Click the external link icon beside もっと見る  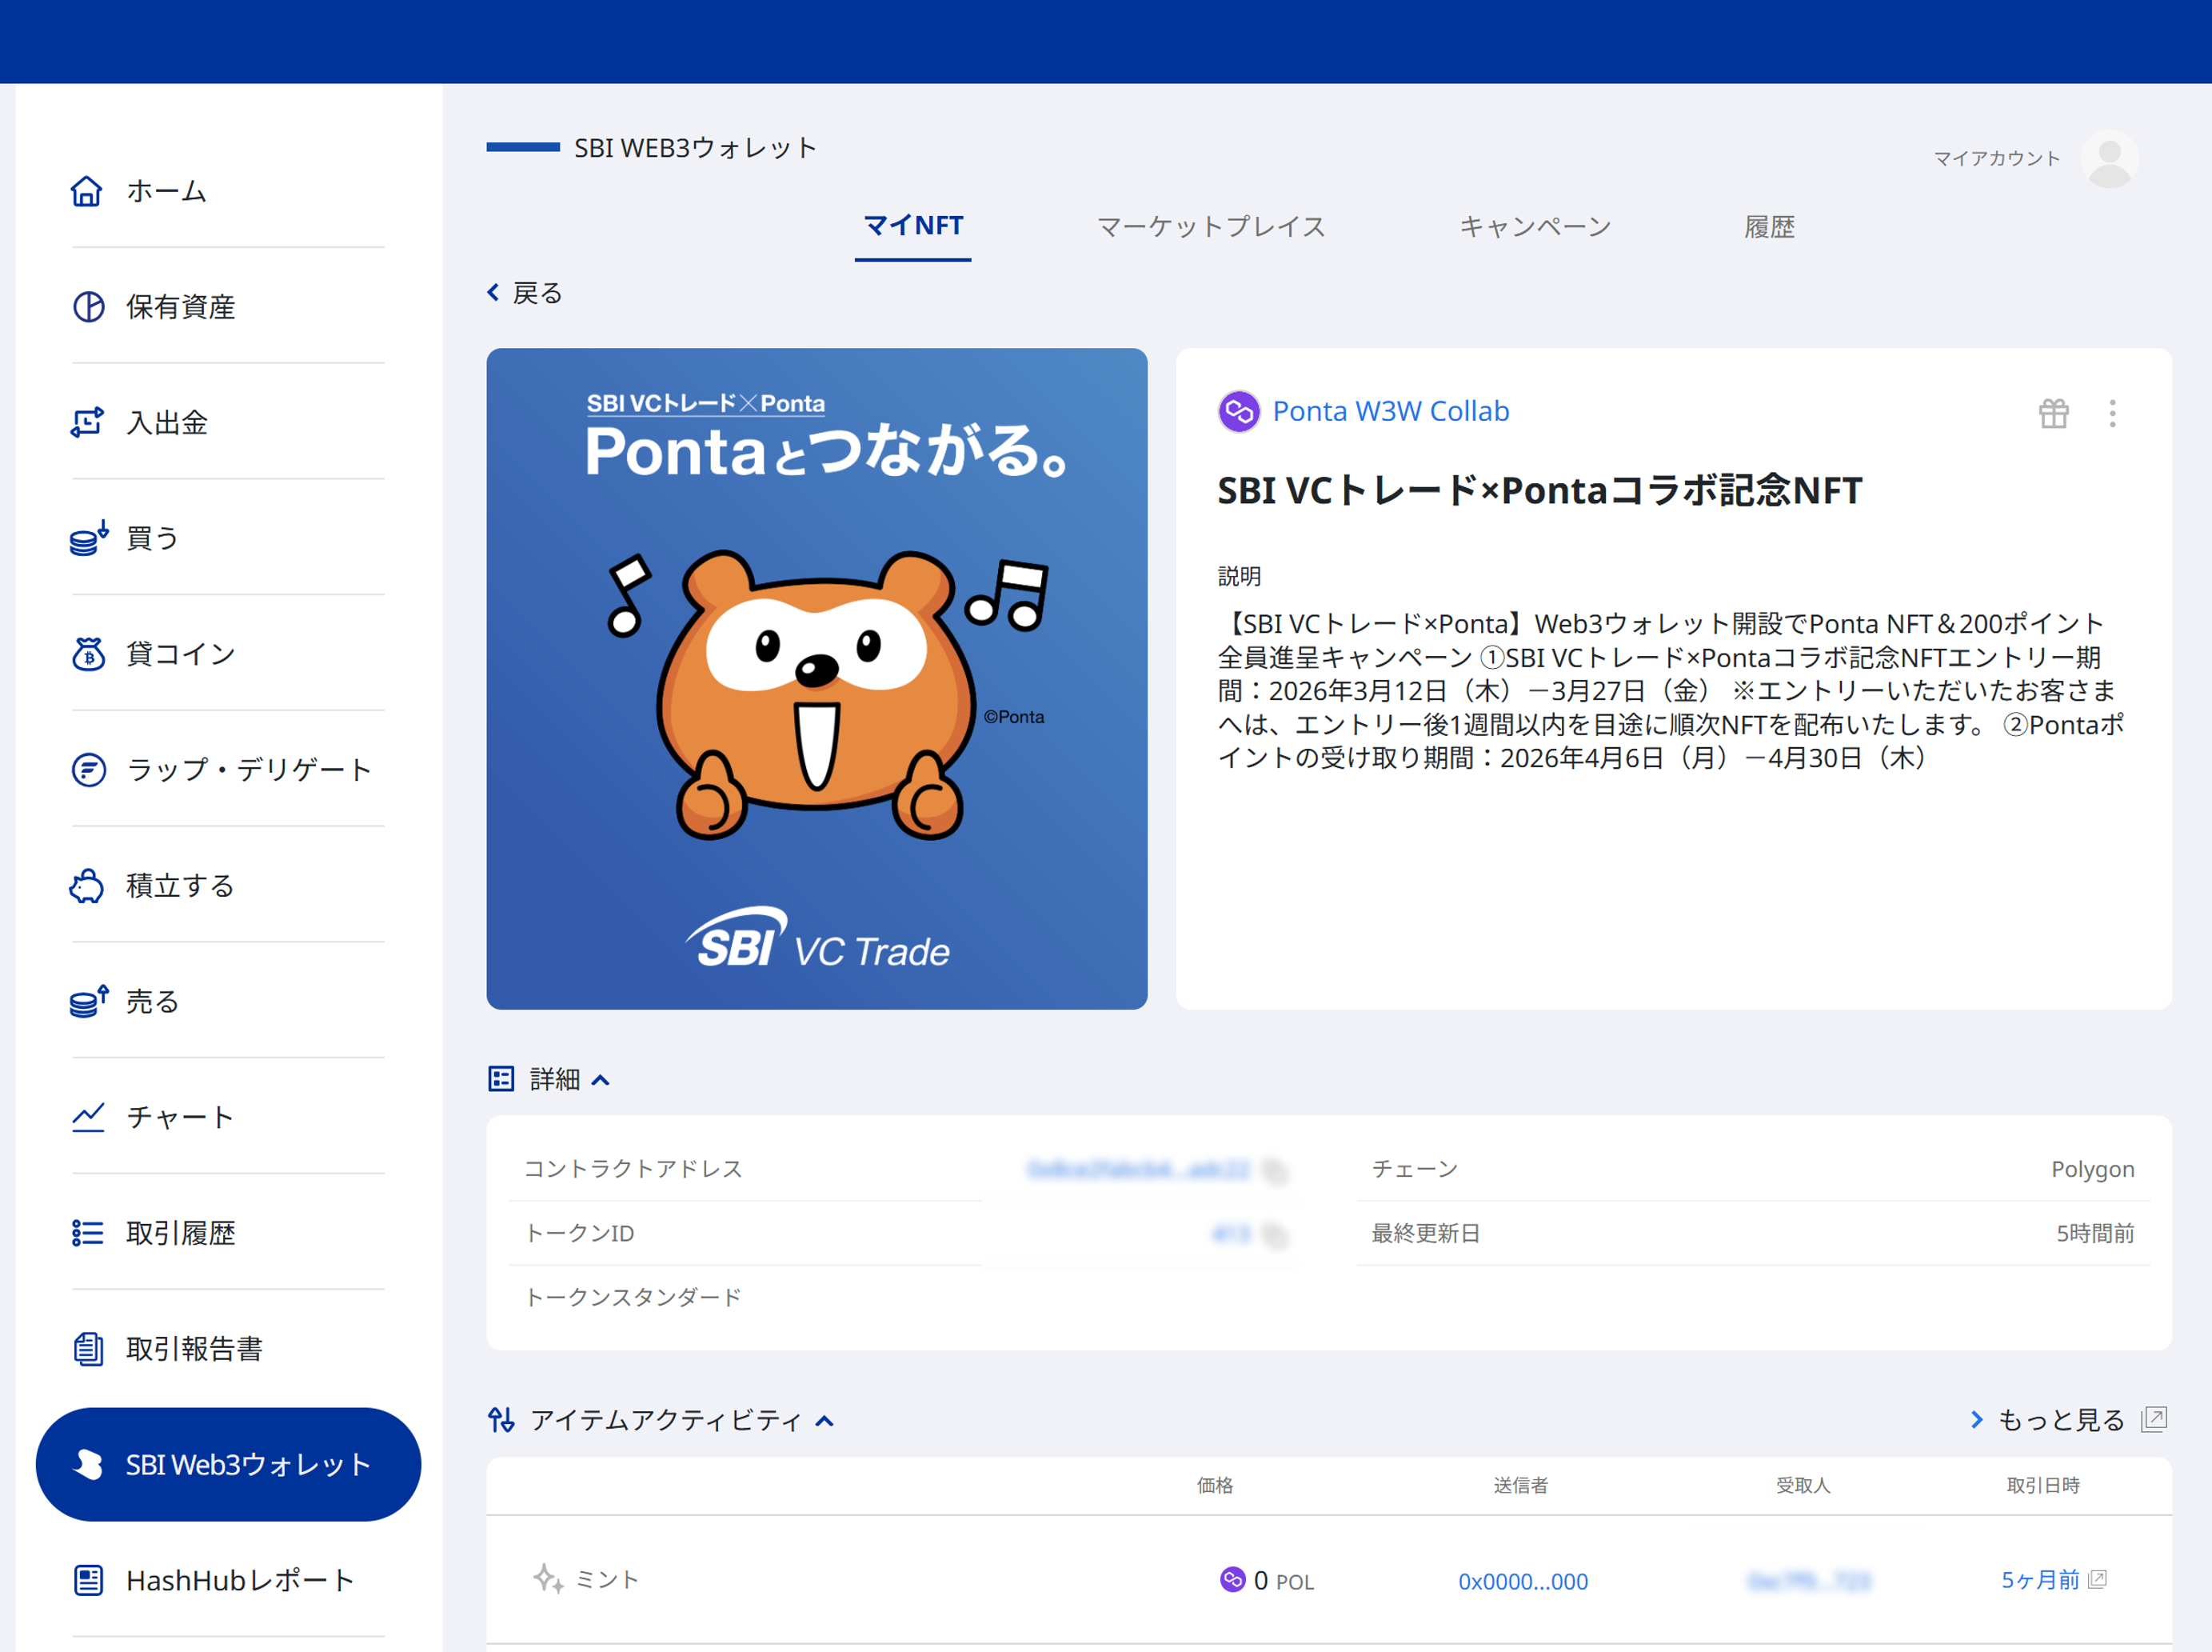(x=2154, y=1419)
